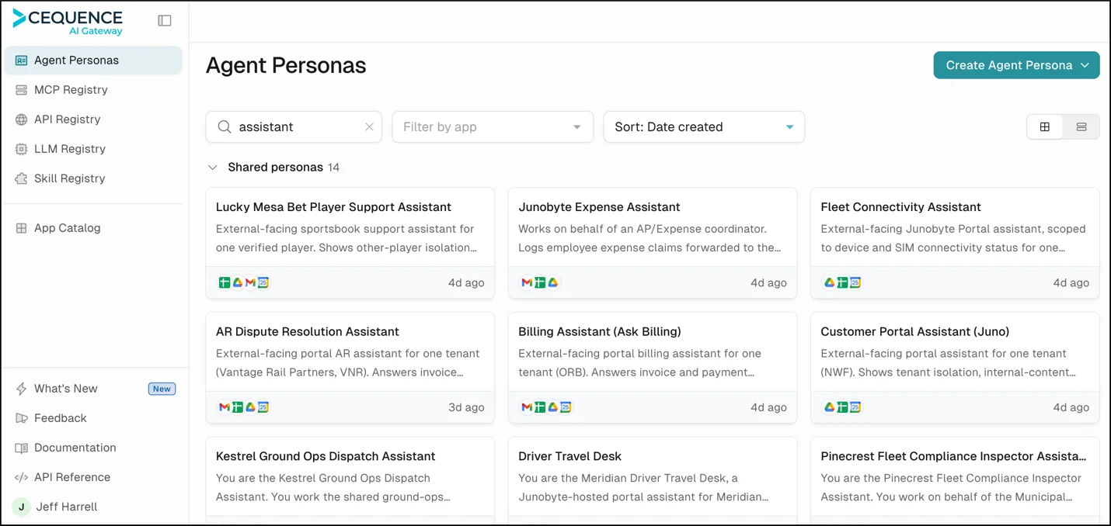Click Calendar icon on Lucky Mesa card
This screenshot has width=1111, height=526.
[x=263, y=283]
